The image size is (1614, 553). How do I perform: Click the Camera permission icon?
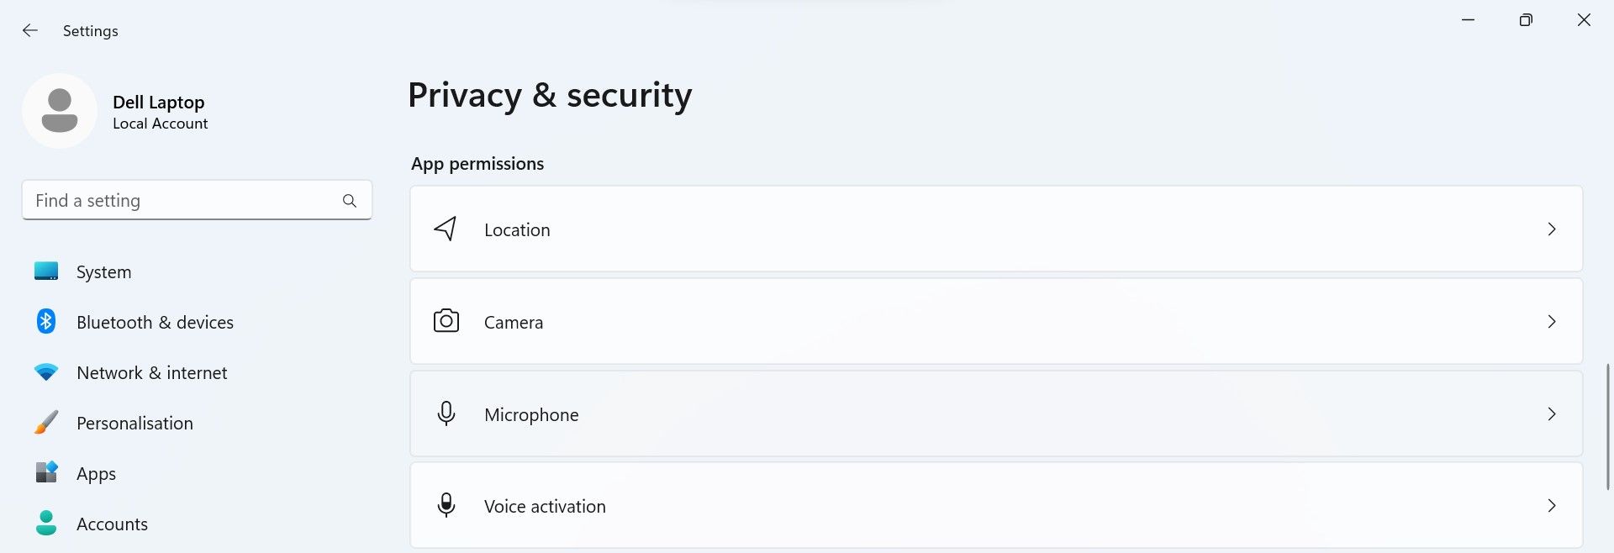click(x=446, y=321)
